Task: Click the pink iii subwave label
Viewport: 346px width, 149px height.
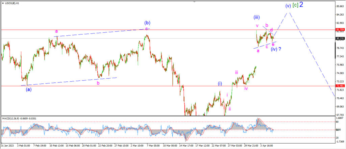Action: click(236, 72)
